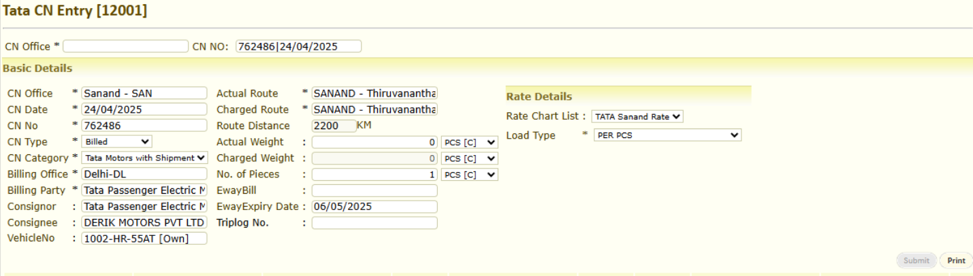
Task: Click the empty EwayBill input field
Action: click(374, 190)
